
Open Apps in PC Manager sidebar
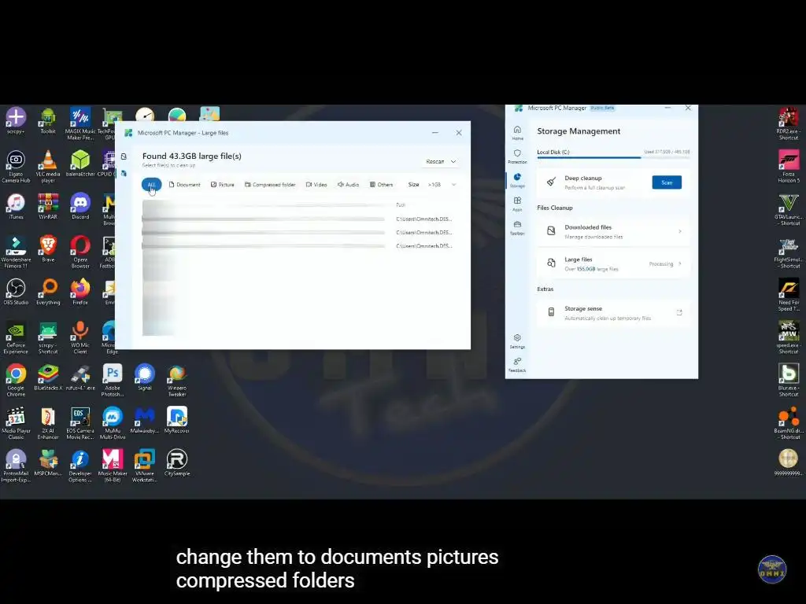tap(517, 204)
